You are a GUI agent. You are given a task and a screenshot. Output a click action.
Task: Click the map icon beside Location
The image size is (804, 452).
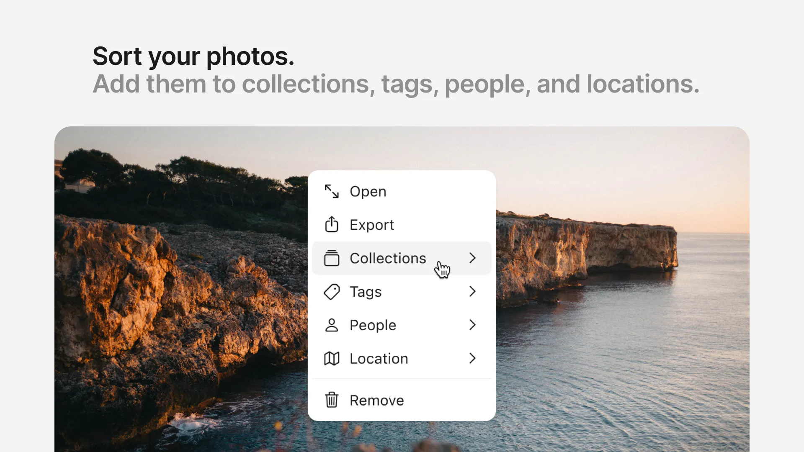point(332,359)
